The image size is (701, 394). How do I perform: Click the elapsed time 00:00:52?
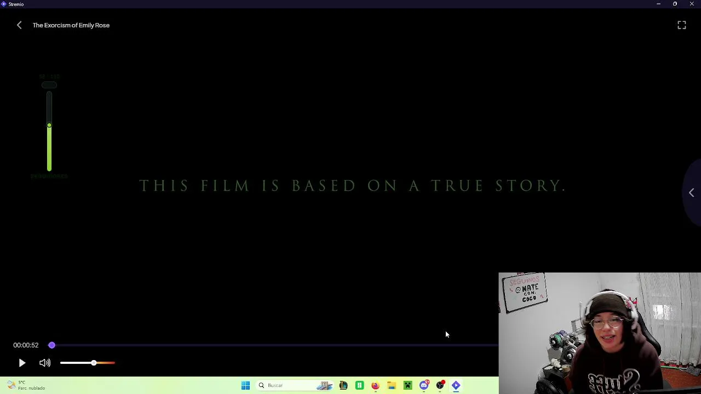pyautogui.click(x=26, y=345)
